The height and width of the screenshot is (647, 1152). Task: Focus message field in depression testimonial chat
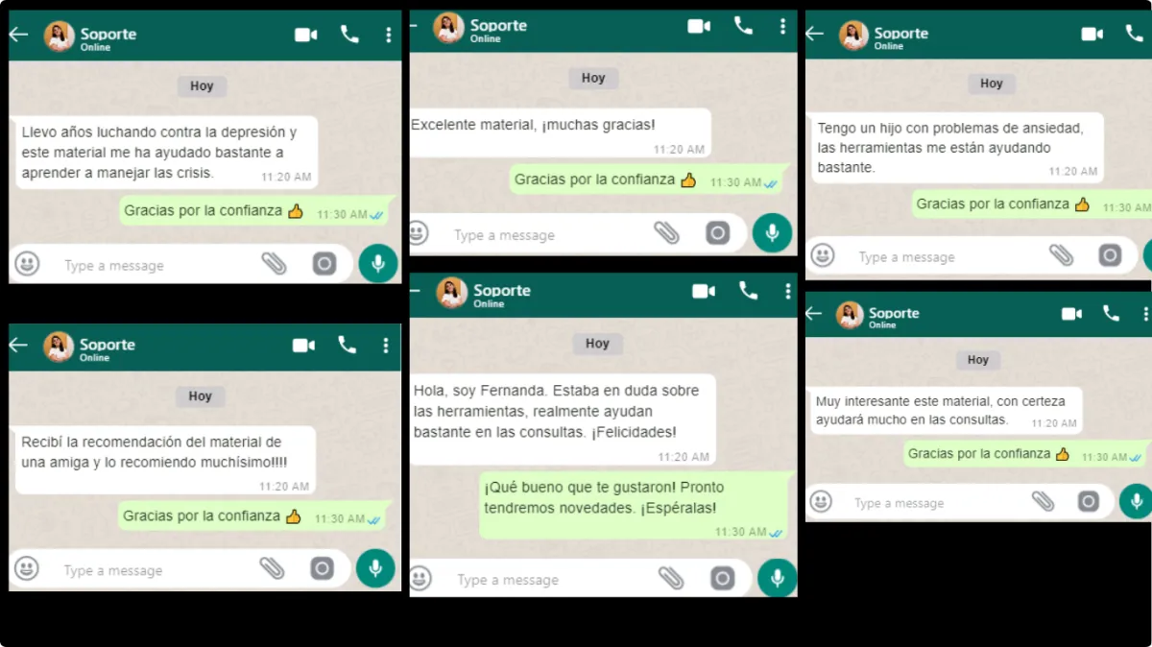tap(154, 265)
